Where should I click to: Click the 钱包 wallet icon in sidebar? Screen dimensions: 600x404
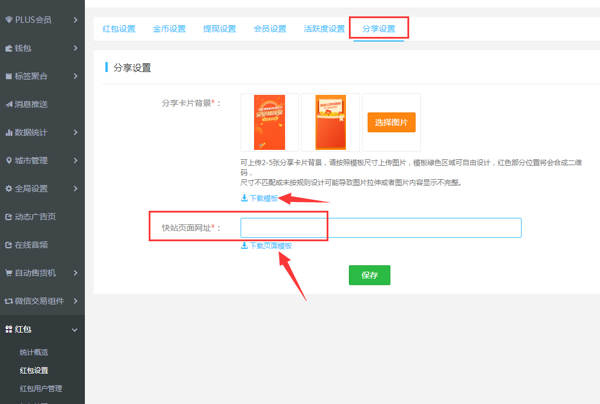(x=9, y=48)
